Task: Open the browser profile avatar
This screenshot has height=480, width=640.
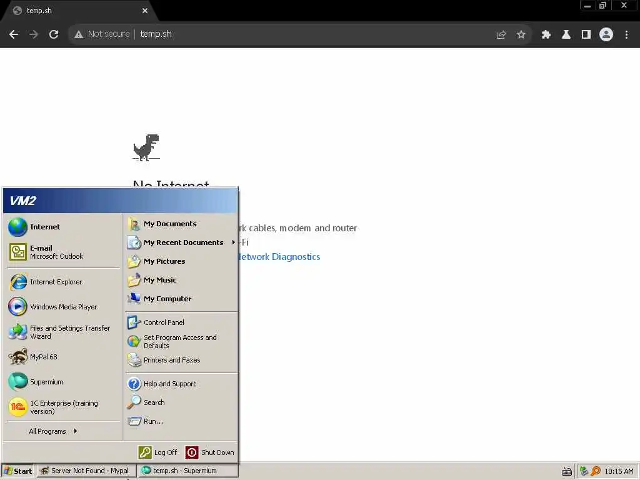Action: pos(606,35)
